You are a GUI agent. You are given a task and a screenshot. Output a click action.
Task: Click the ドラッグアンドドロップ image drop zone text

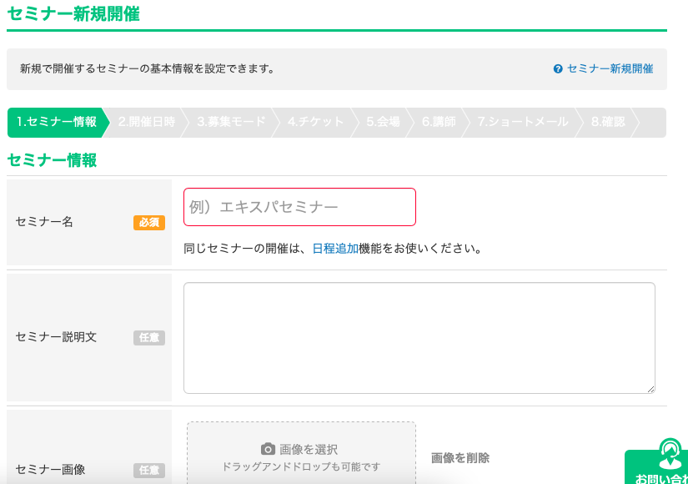(301, 466)
